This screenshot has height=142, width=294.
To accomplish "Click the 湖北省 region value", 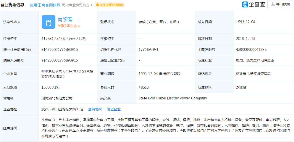I will [x=241, y=87].
